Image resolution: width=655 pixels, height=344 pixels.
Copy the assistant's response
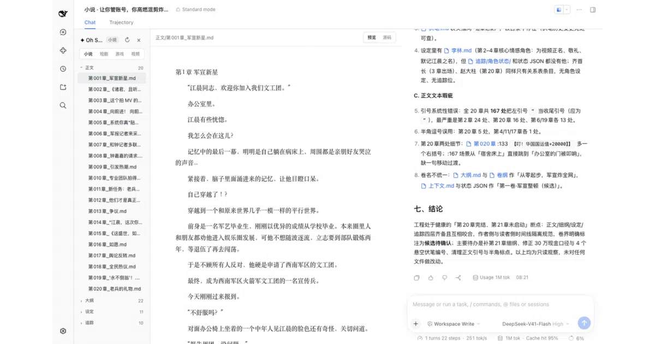(416, 277)
